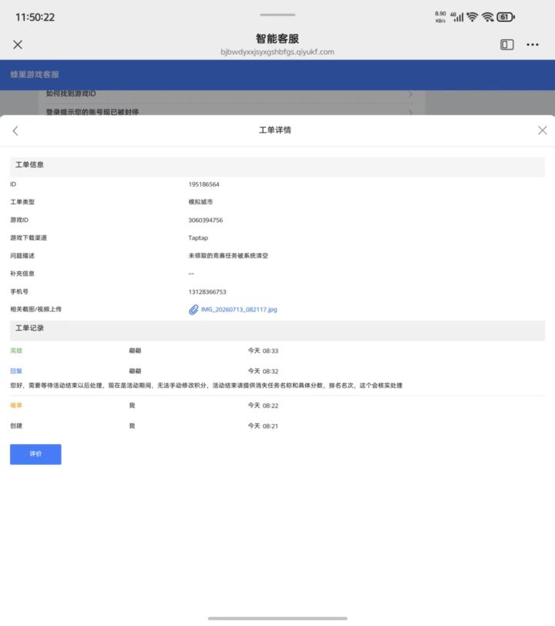Screen dimensions: 555x626
Task: Click the 今天 08:33 timestamp
Action: 263,351
